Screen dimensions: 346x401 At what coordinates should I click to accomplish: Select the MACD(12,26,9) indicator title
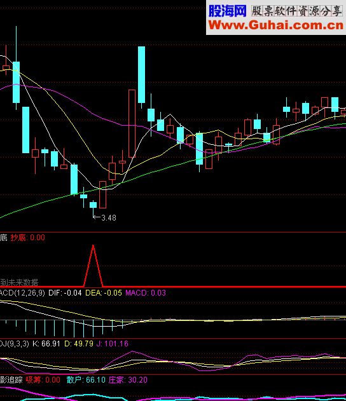(22, 293)
